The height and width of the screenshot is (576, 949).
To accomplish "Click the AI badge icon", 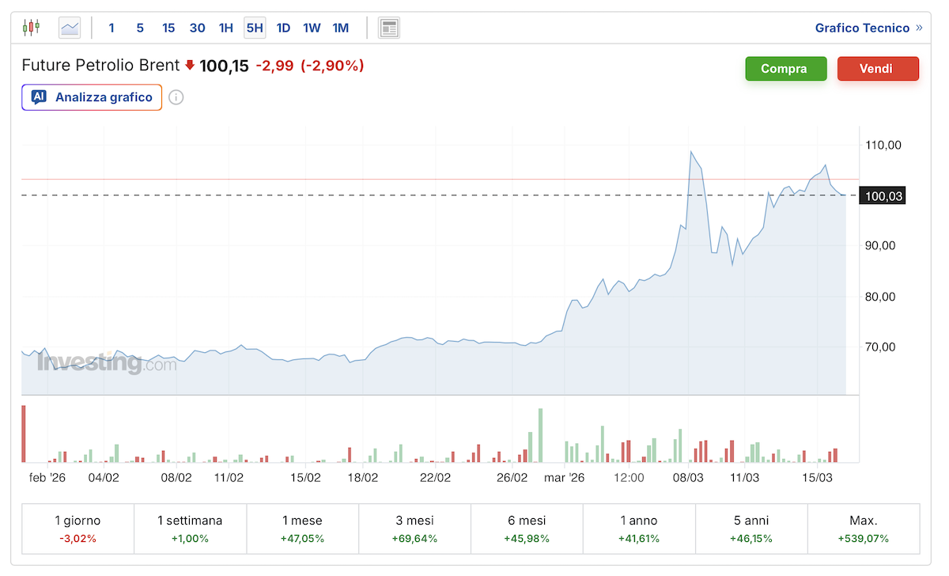I will click(39, 97).
